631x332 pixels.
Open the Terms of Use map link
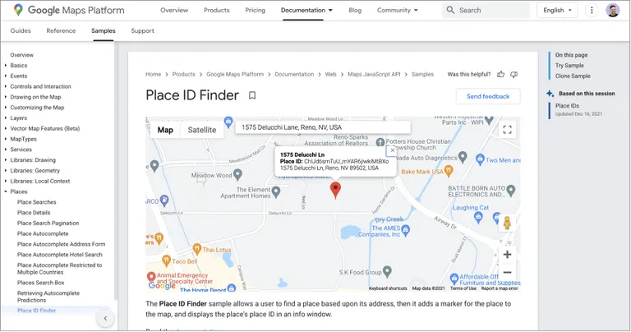tap(463, 288)
